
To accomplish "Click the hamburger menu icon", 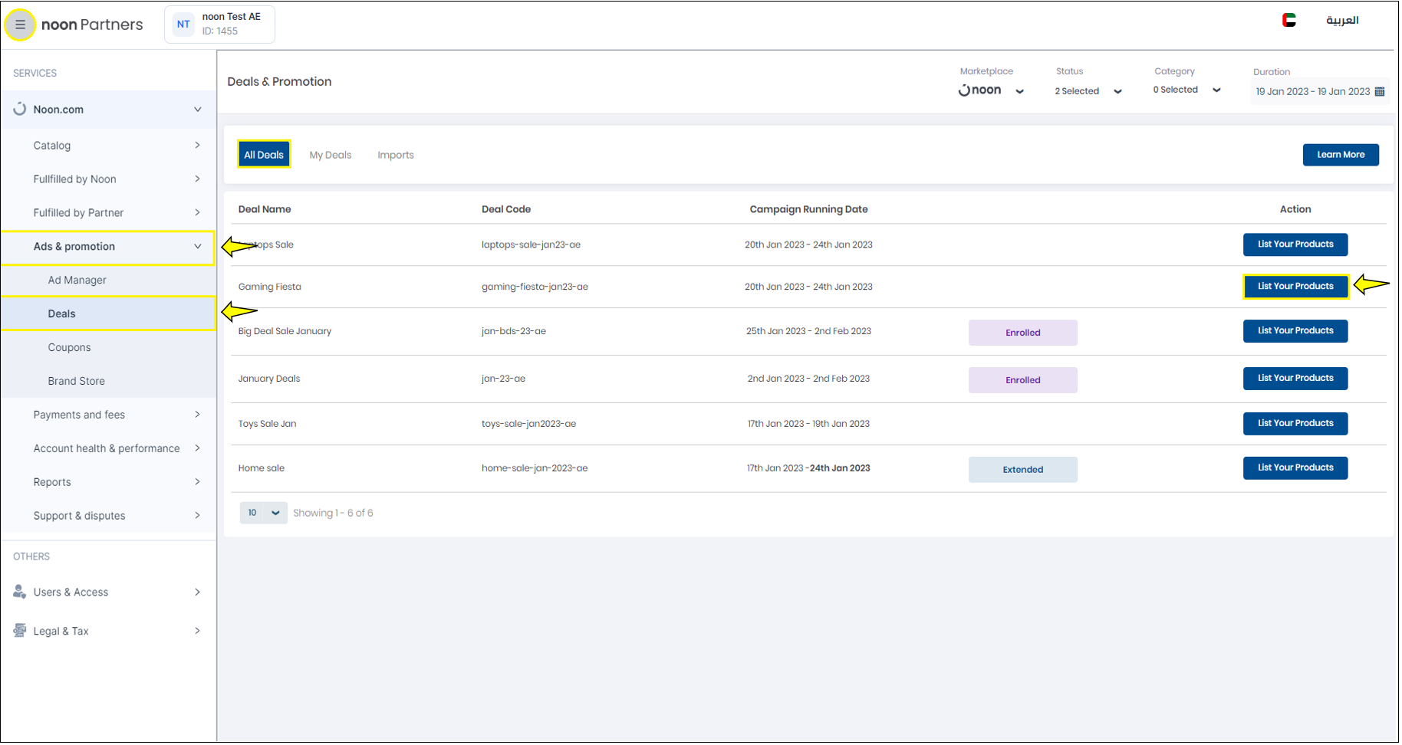I will (x=20, y=25).
